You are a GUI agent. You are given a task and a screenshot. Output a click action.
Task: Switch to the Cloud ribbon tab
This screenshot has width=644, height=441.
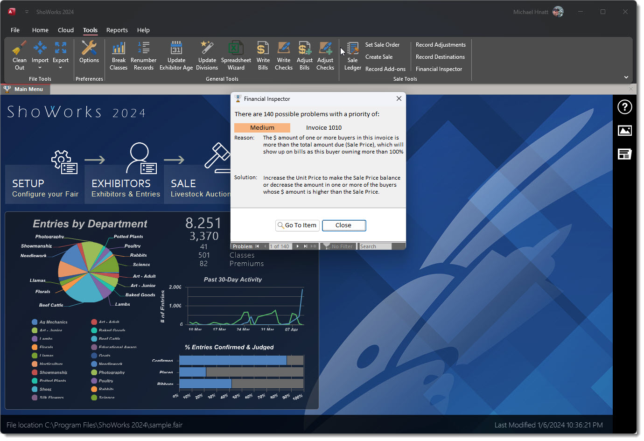[66, 30]
